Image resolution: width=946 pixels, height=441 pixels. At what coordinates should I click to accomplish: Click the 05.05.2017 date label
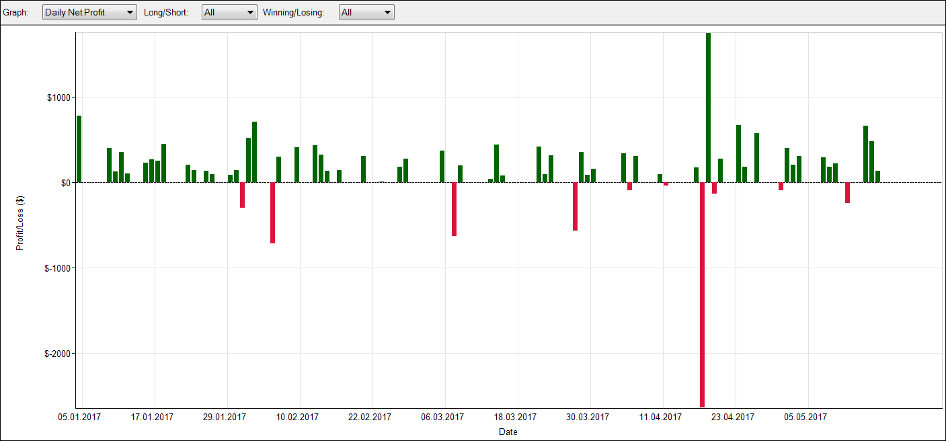(805, 417)
